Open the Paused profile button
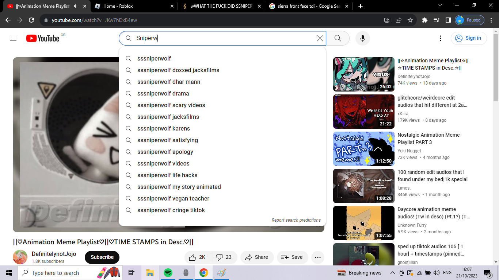 click(469, 20)
